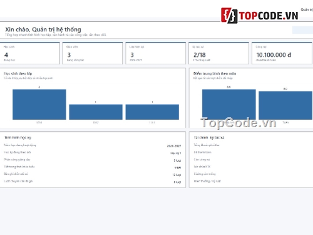Click the 'Bản ghi điểm đã có' row label
This screenshot has height=235, width=313.
pyautogui.click(x=16, y=174)
